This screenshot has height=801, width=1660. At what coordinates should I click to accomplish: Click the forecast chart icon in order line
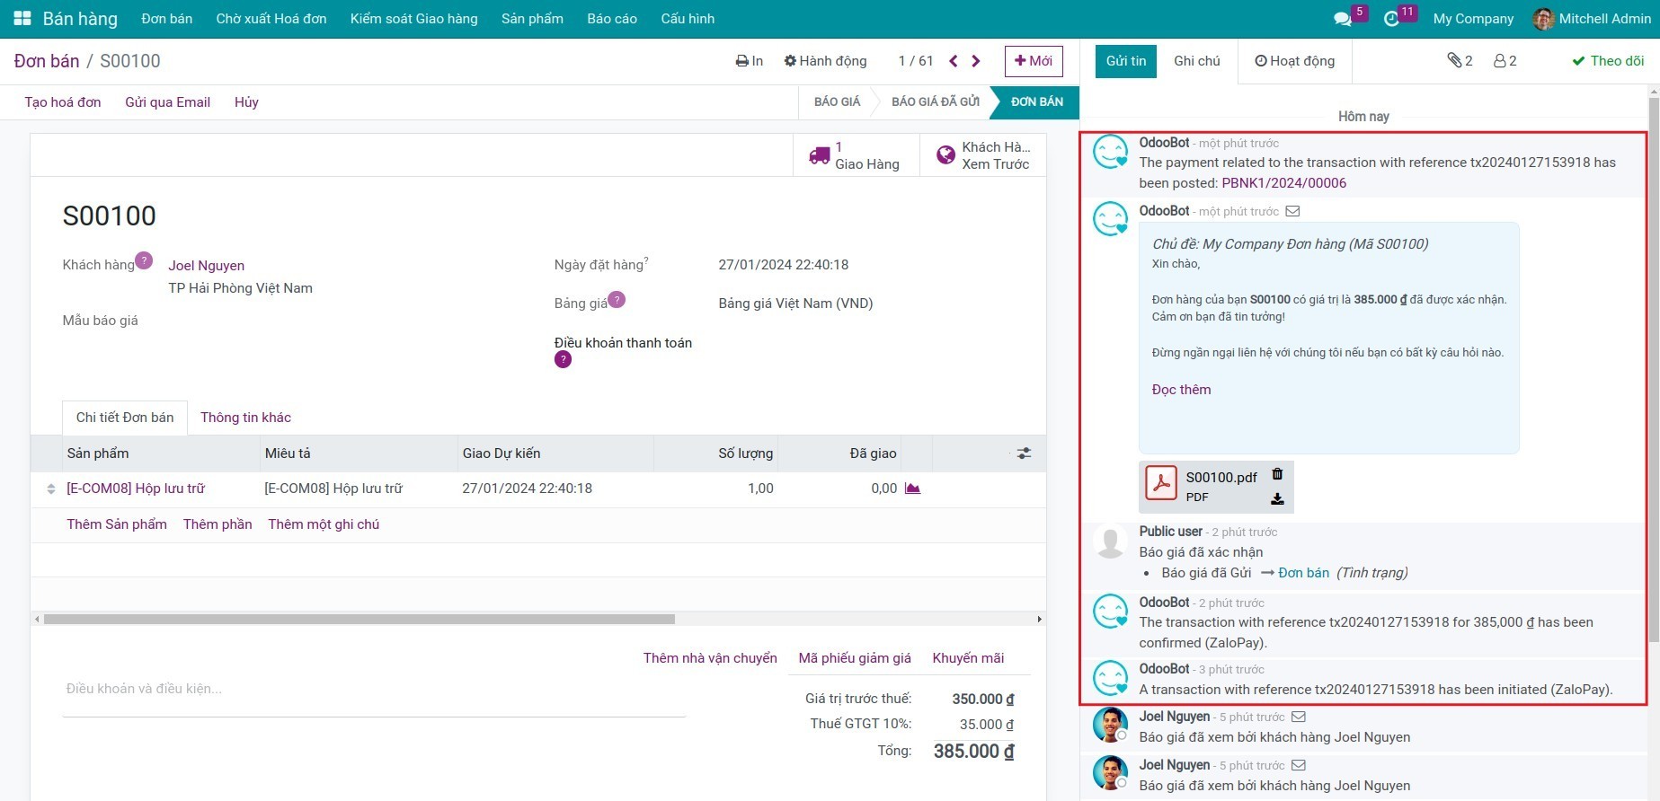click(x=912, y=489)
